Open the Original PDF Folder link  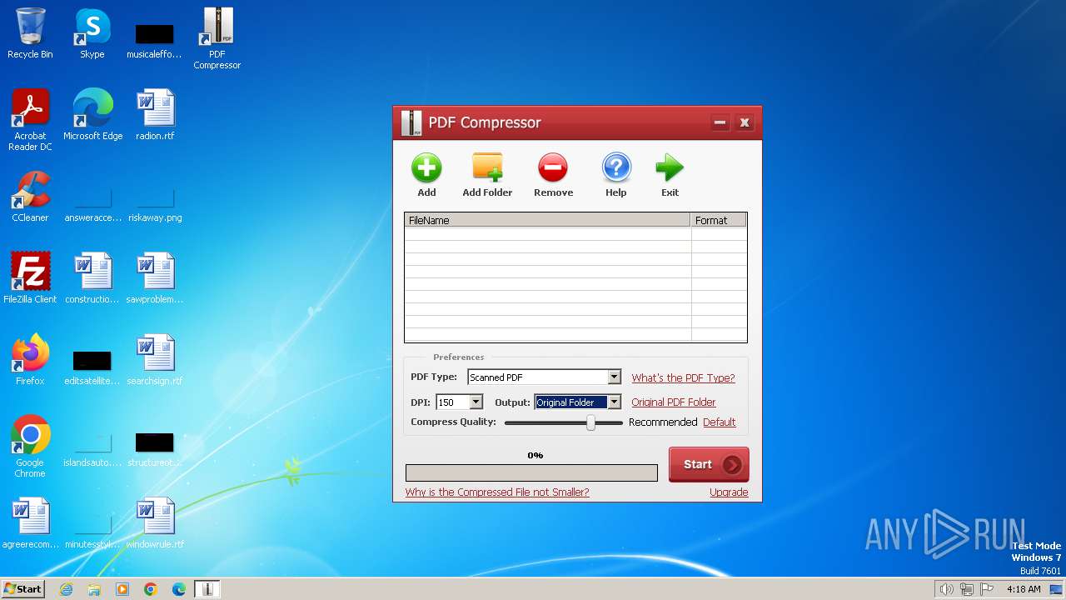tap(673, 402)
